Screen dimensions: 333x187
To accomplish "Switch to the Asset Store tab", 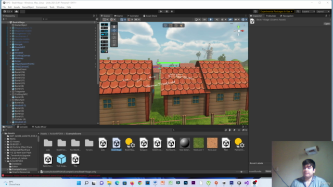I will (150, 16).
